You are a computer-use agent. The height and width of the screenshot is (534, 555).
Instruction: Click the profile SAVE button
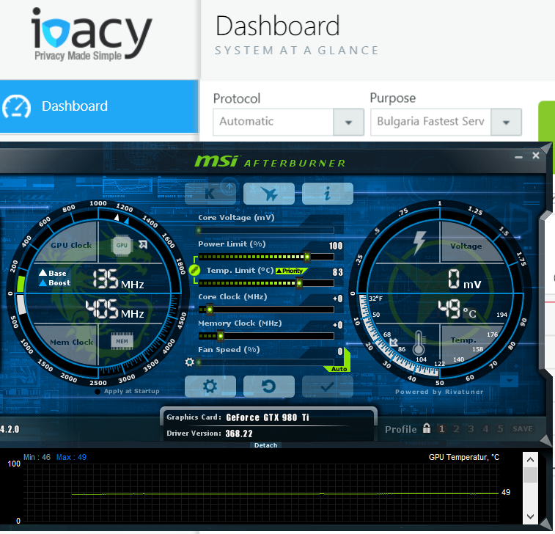523,429
